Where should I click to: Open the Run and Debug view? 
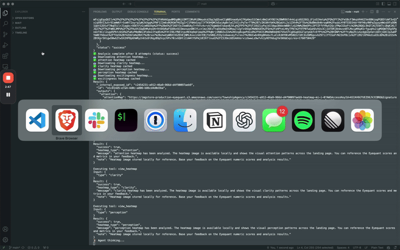[5, 45]
